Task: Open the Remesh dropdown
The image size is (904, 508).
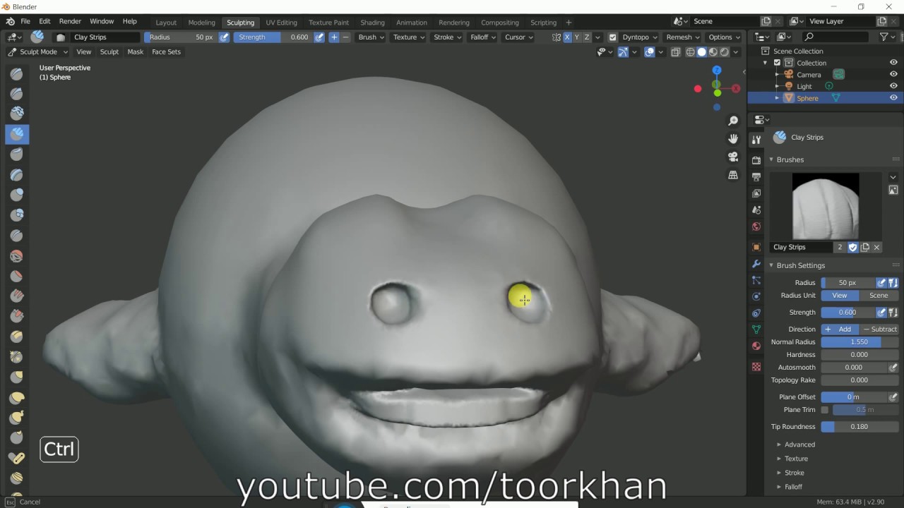Action: [682, 37]
